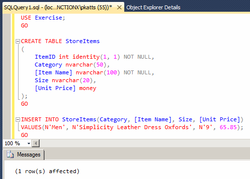
Task: Click [Unit Price] in the table definition
Action: tap(55, 88)
